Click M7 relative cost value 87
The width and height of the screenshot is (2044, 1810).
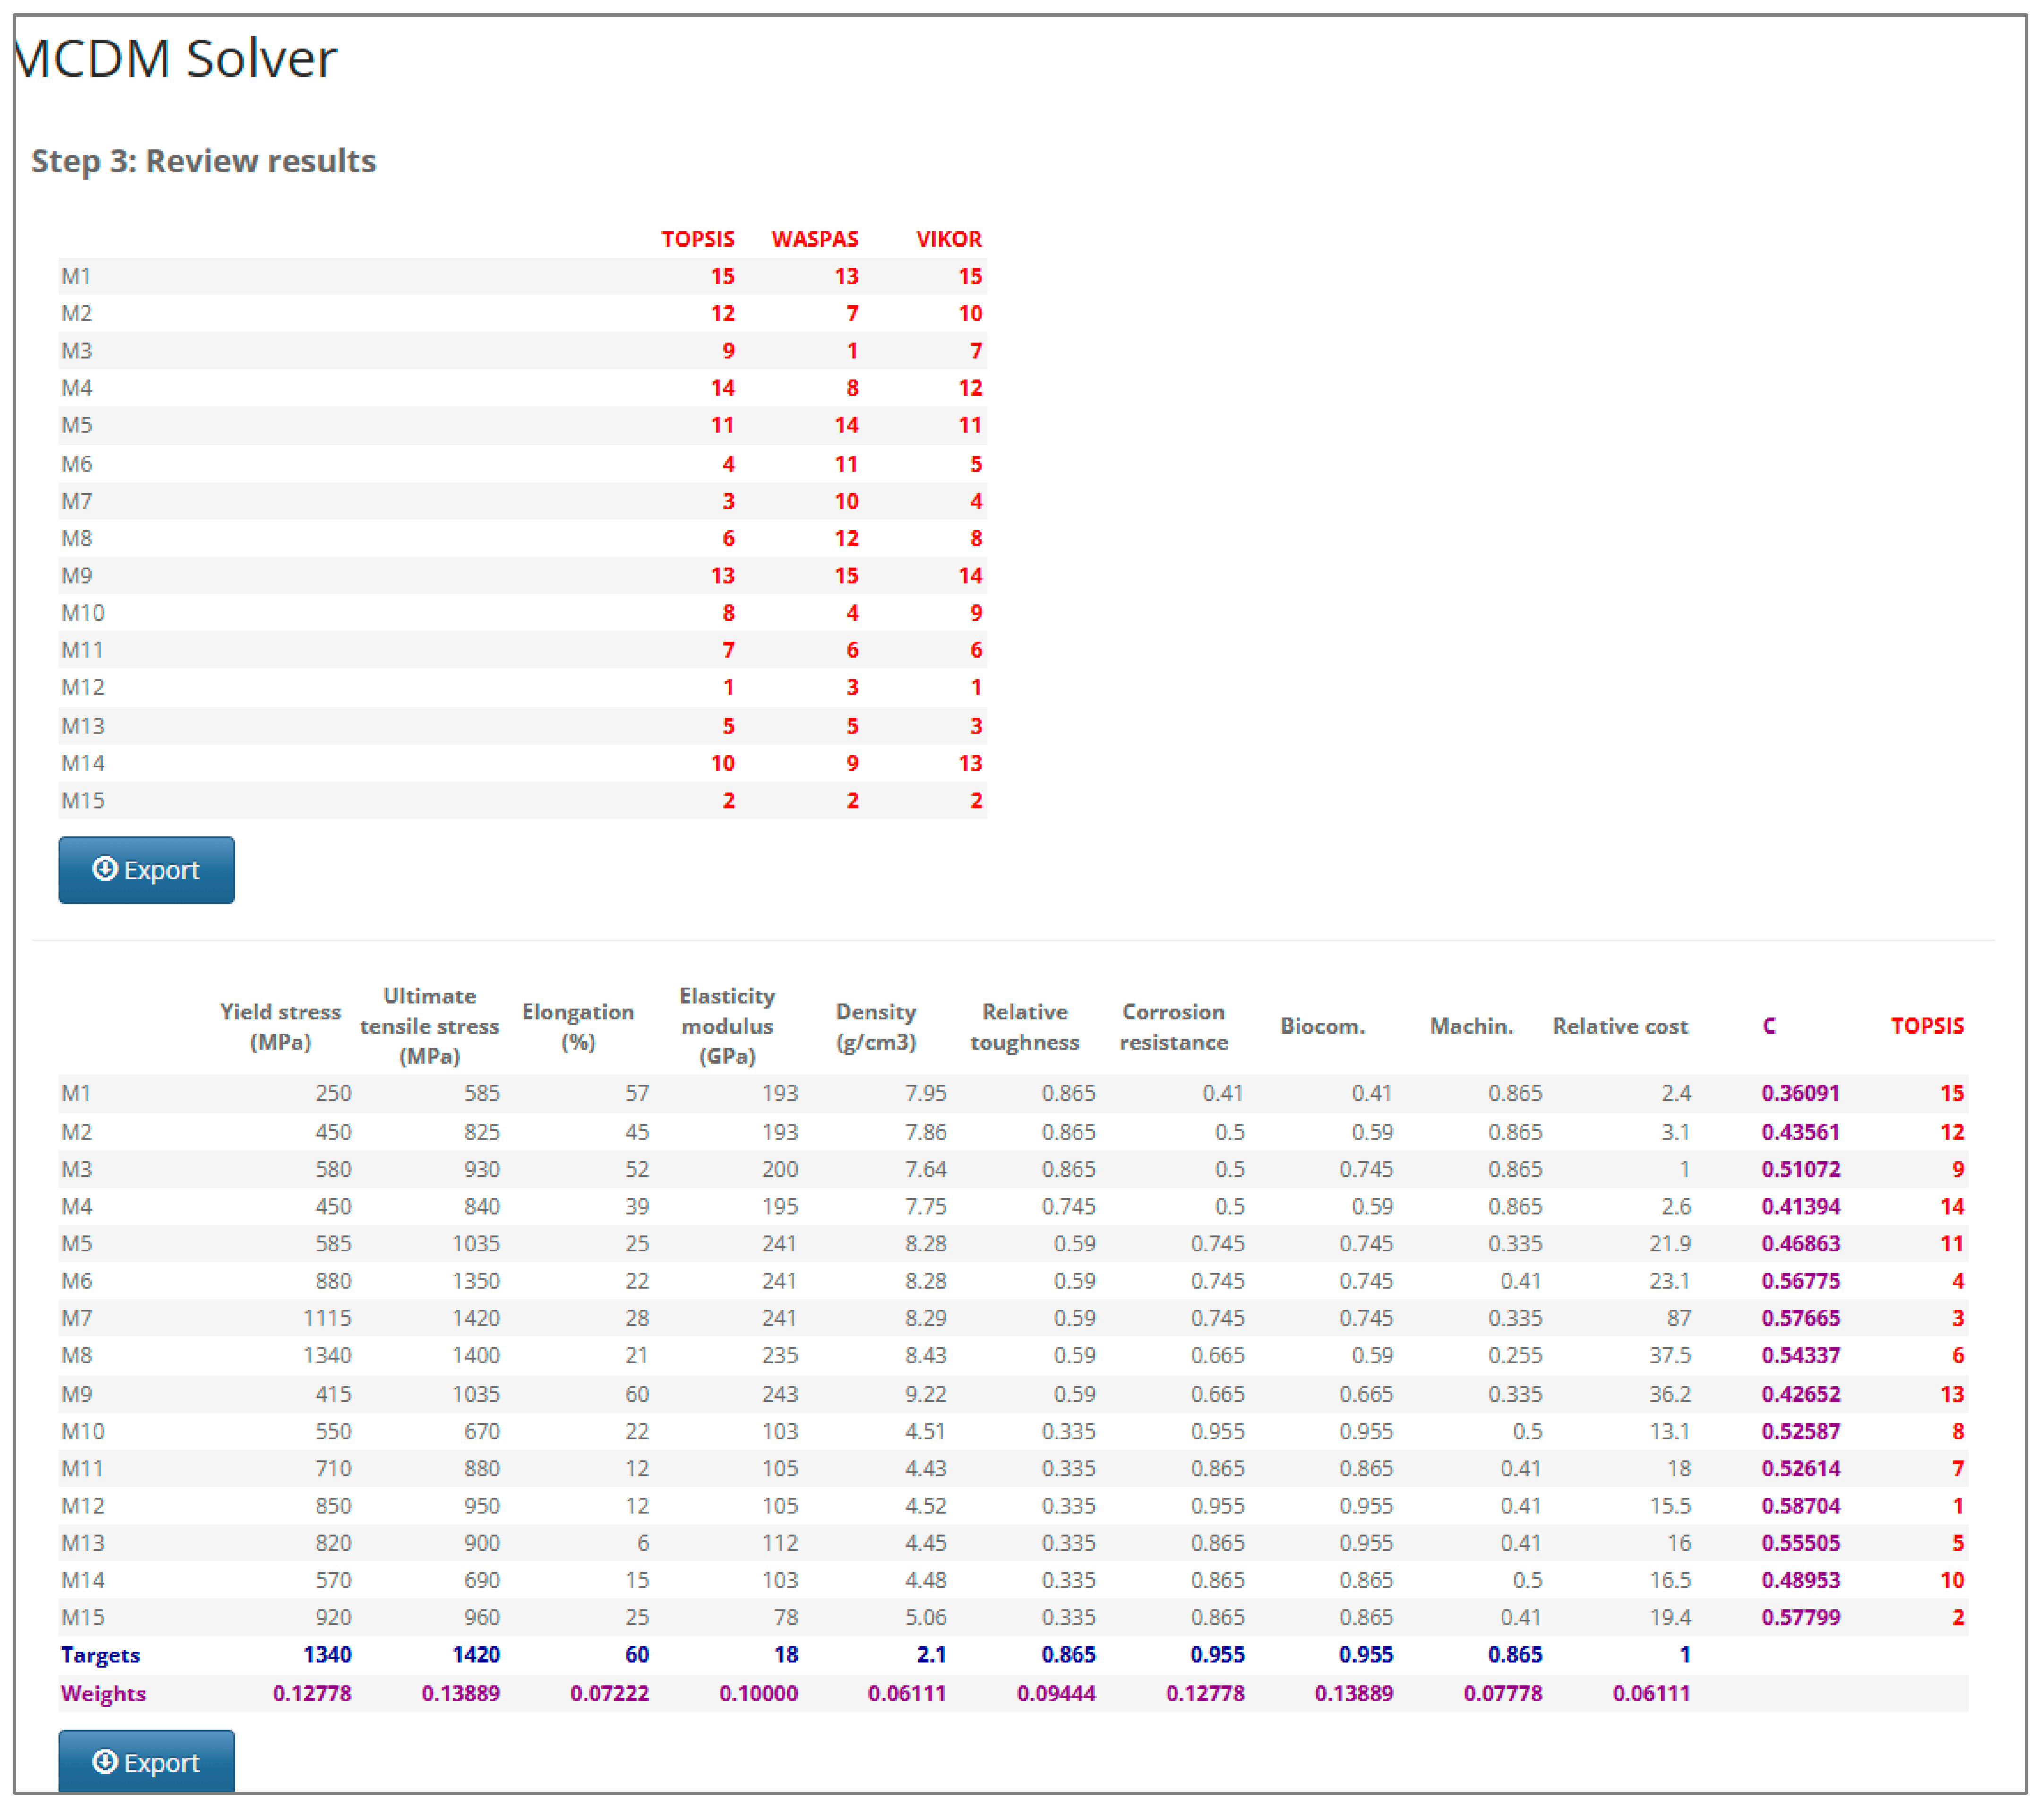coord(1679,1319)
